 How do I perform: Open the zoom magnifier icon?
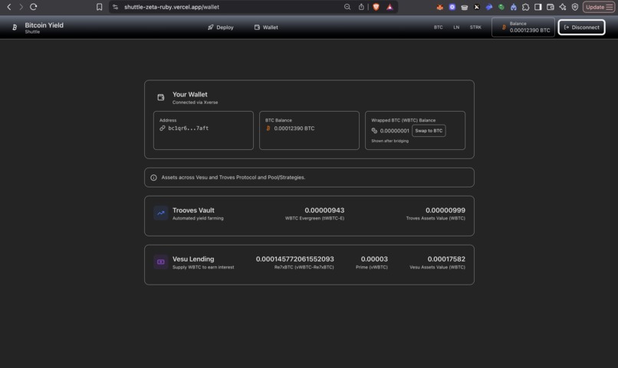pyautogui.click(x=347, y=7)
